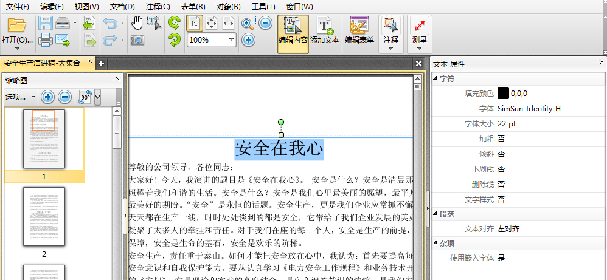
Task: Click the 字体大小 value 22 pt
Action: pos(507,124)
